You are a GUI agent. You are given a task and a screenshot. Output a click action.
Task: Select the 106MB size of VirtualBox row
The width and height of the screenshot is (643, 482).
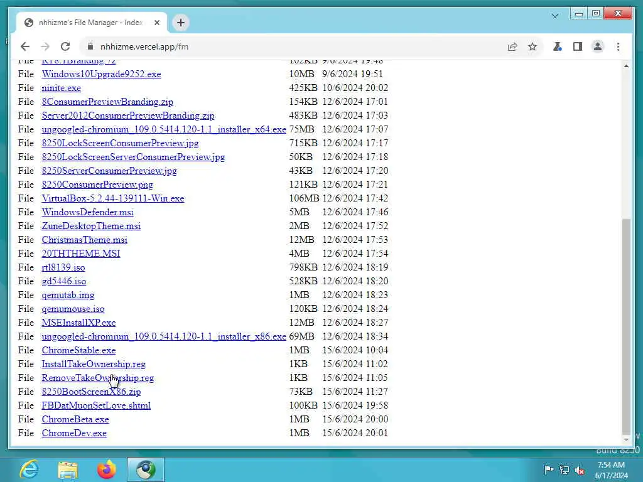304,198
